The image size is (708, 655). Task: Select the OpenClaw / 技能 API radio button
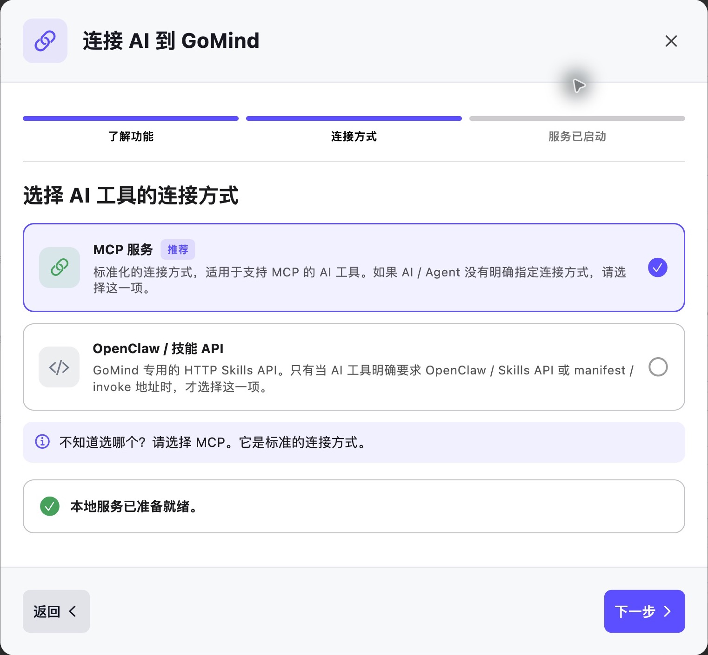(x=658, y=367)
